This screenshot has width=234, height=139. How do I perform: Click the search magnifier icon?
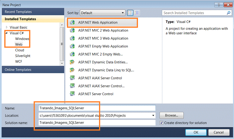228,13
